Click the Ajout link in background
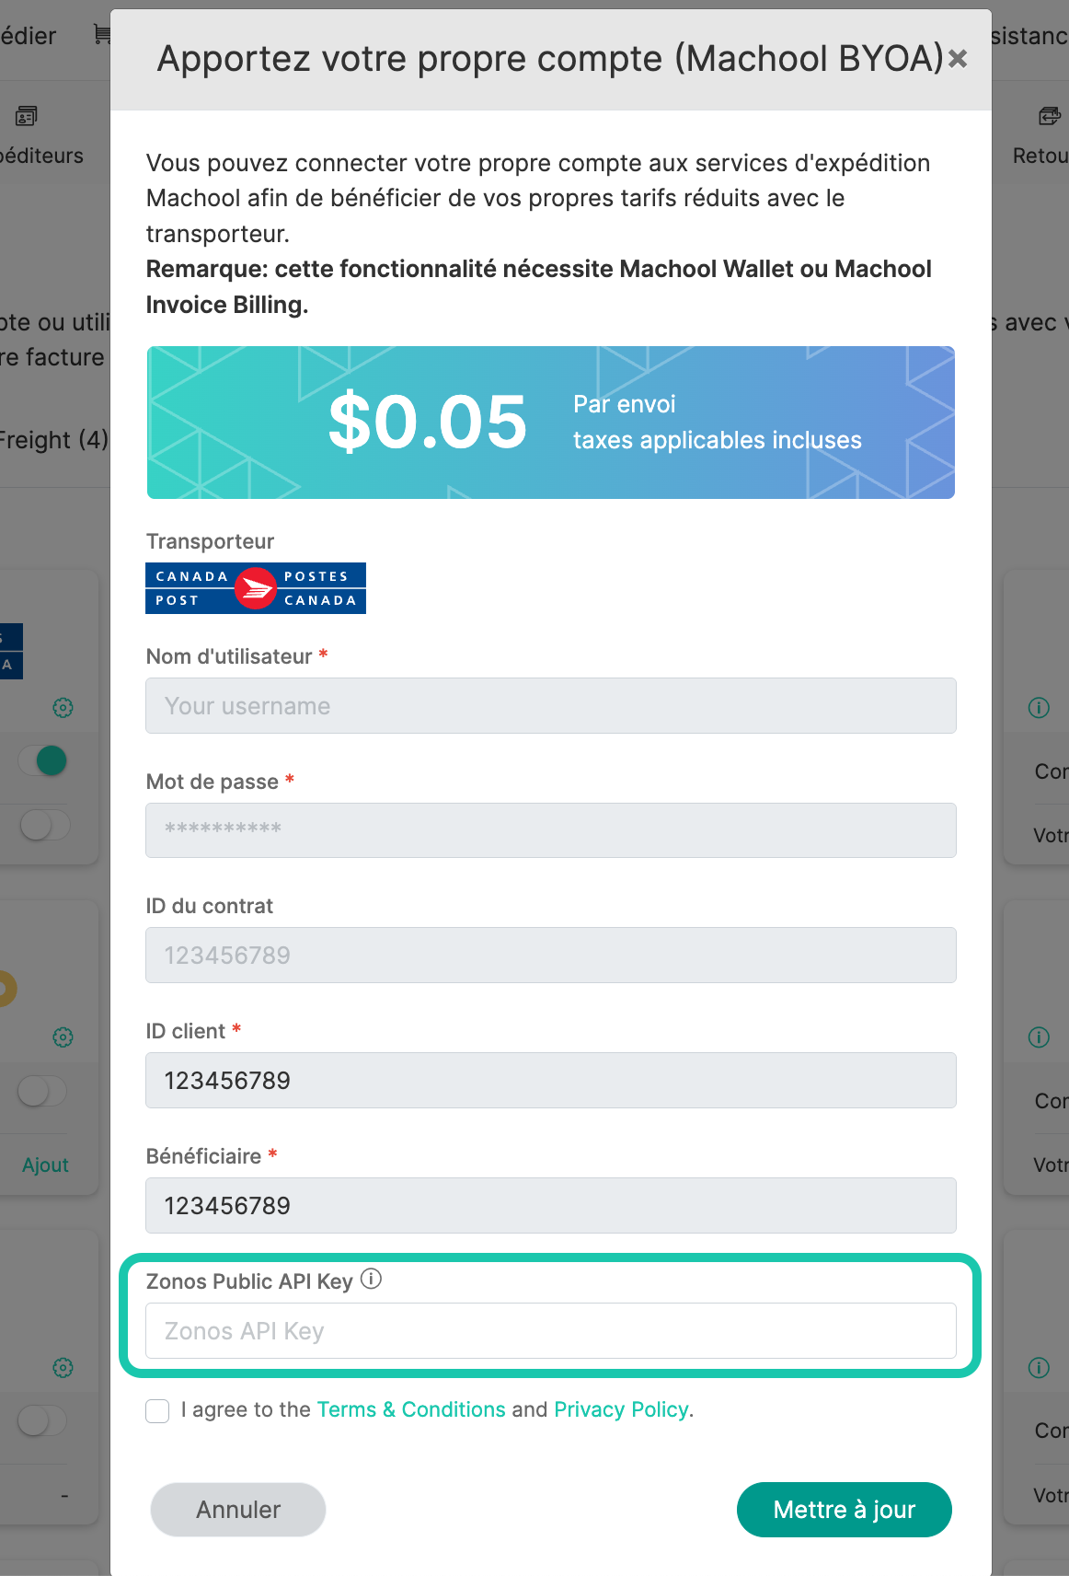 point(45,1165)
